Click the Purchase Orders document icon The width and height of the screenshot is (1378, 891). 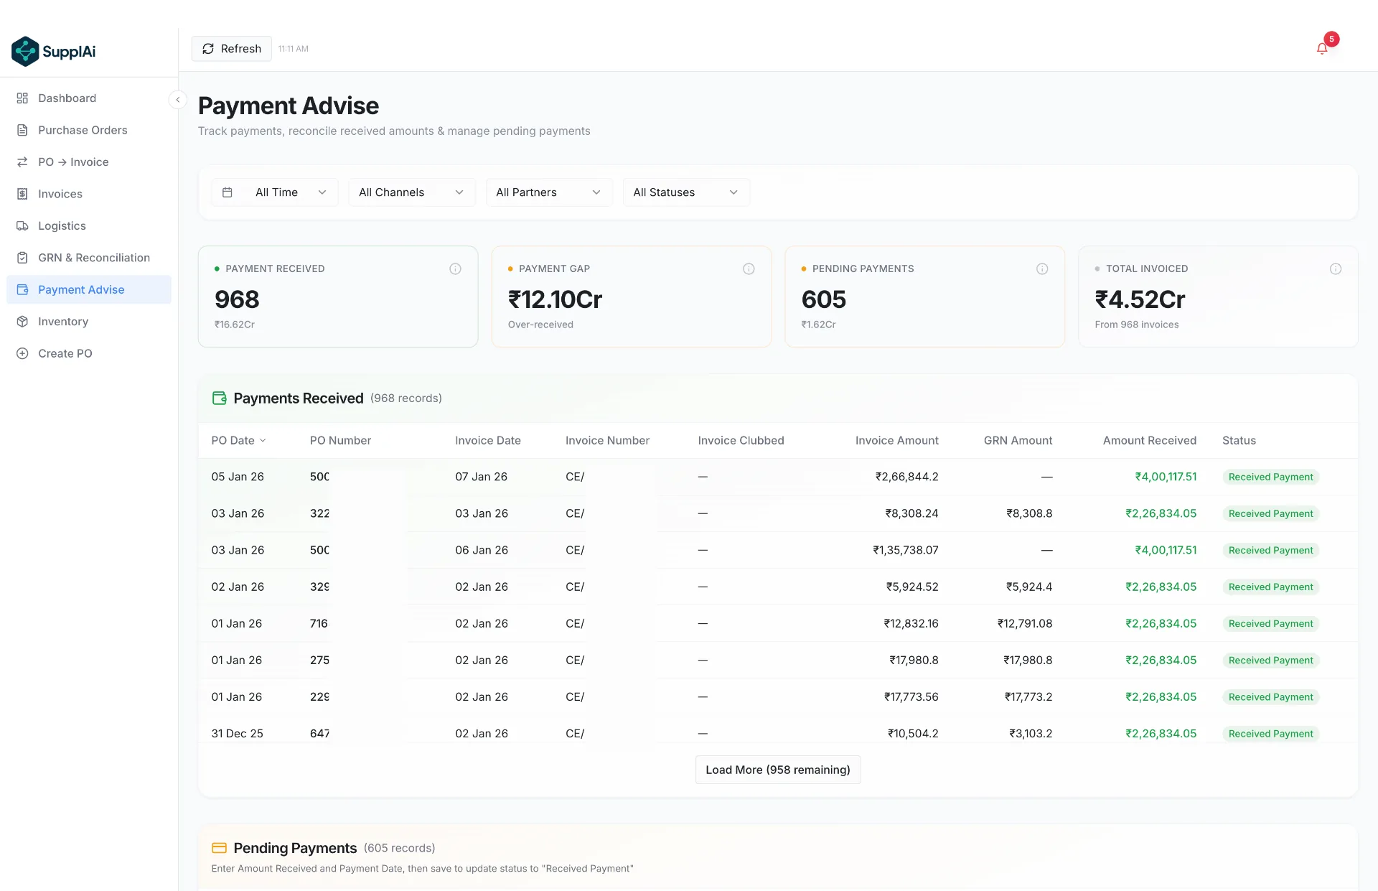pos(22,130)
